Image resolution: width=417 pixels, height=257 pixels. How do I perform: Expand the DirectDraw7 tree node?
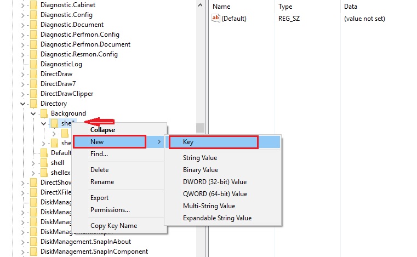click(22, 84)
